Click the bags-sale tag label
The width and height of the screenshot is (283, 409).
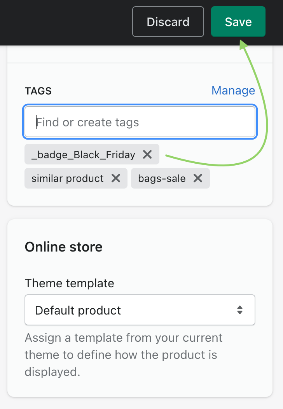click(x=162, y=178)
